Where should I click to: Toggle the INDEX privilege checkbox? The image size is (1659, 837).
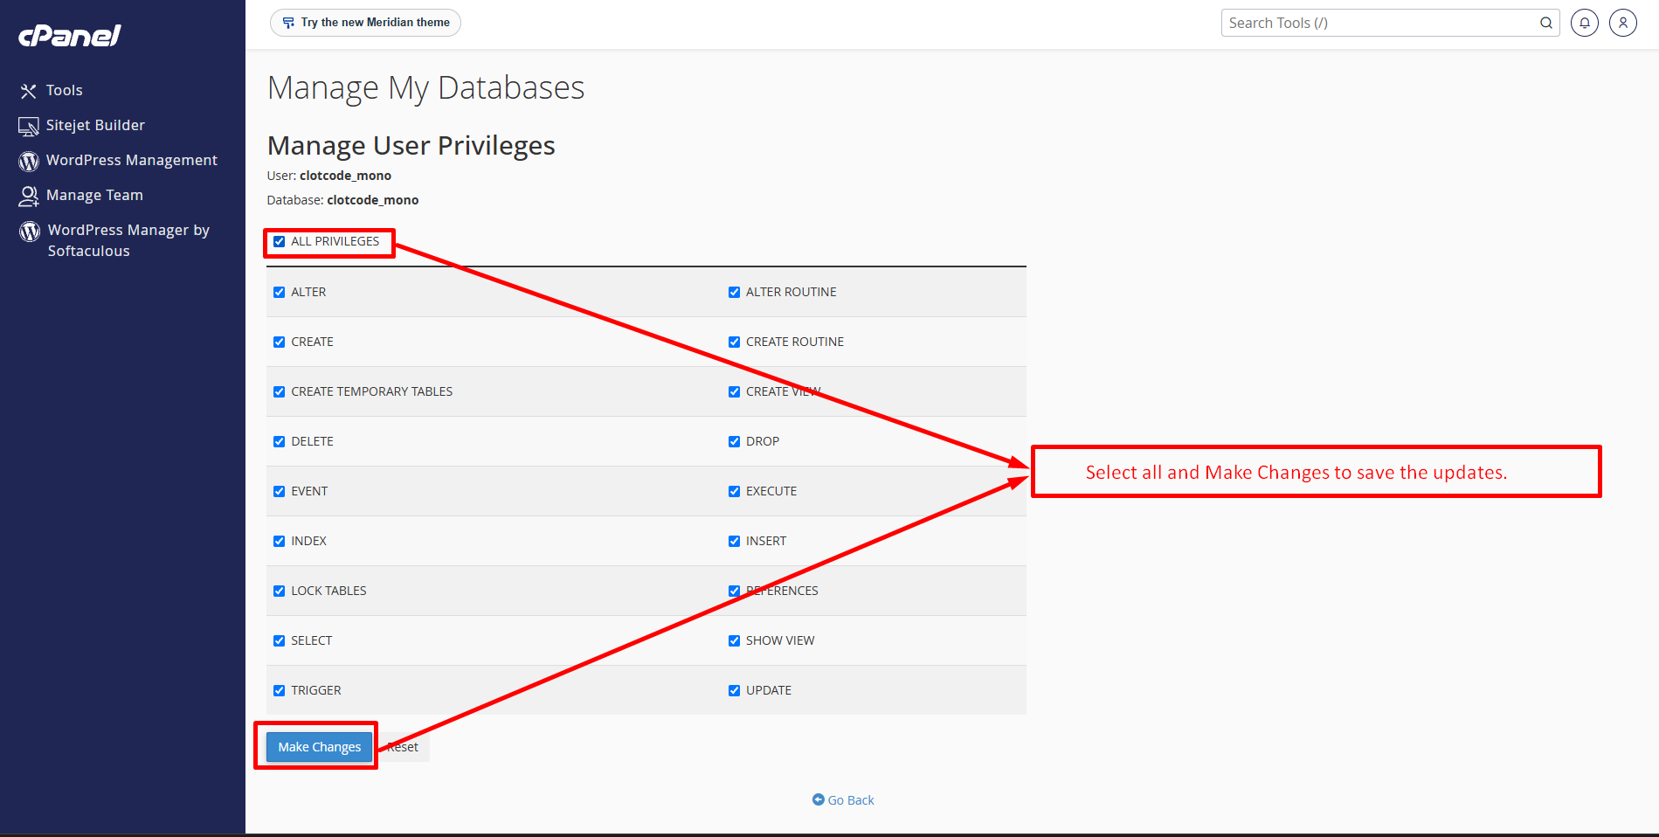[x=280, y=542]
